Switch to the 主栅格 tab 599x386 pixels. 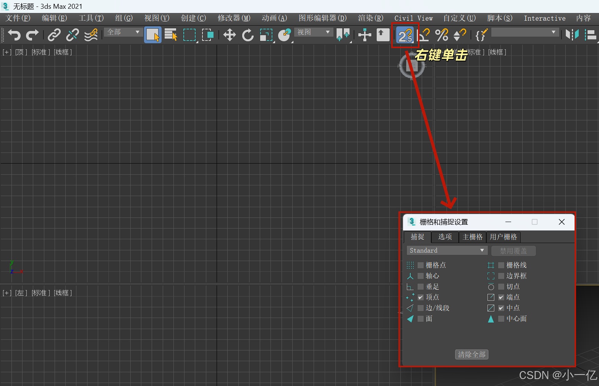pyautogui.click(x=473, y=237)
